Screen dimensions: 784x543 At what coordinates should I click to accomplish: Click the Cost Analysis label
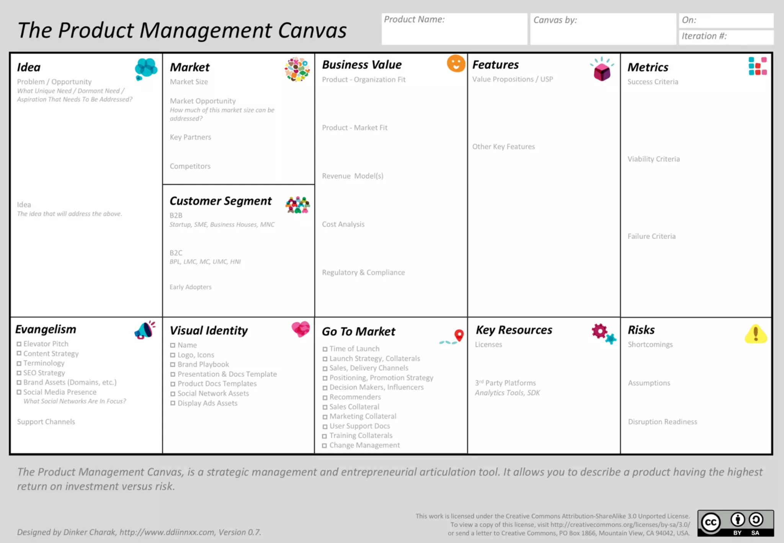pyautogui.click(x=343, y=224)
